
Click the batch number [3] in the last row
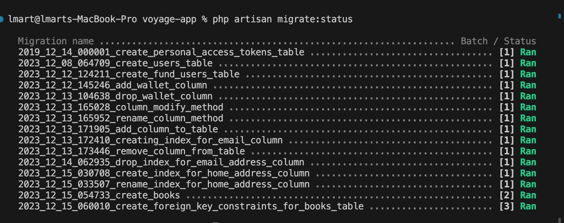(x=507, y=206)
